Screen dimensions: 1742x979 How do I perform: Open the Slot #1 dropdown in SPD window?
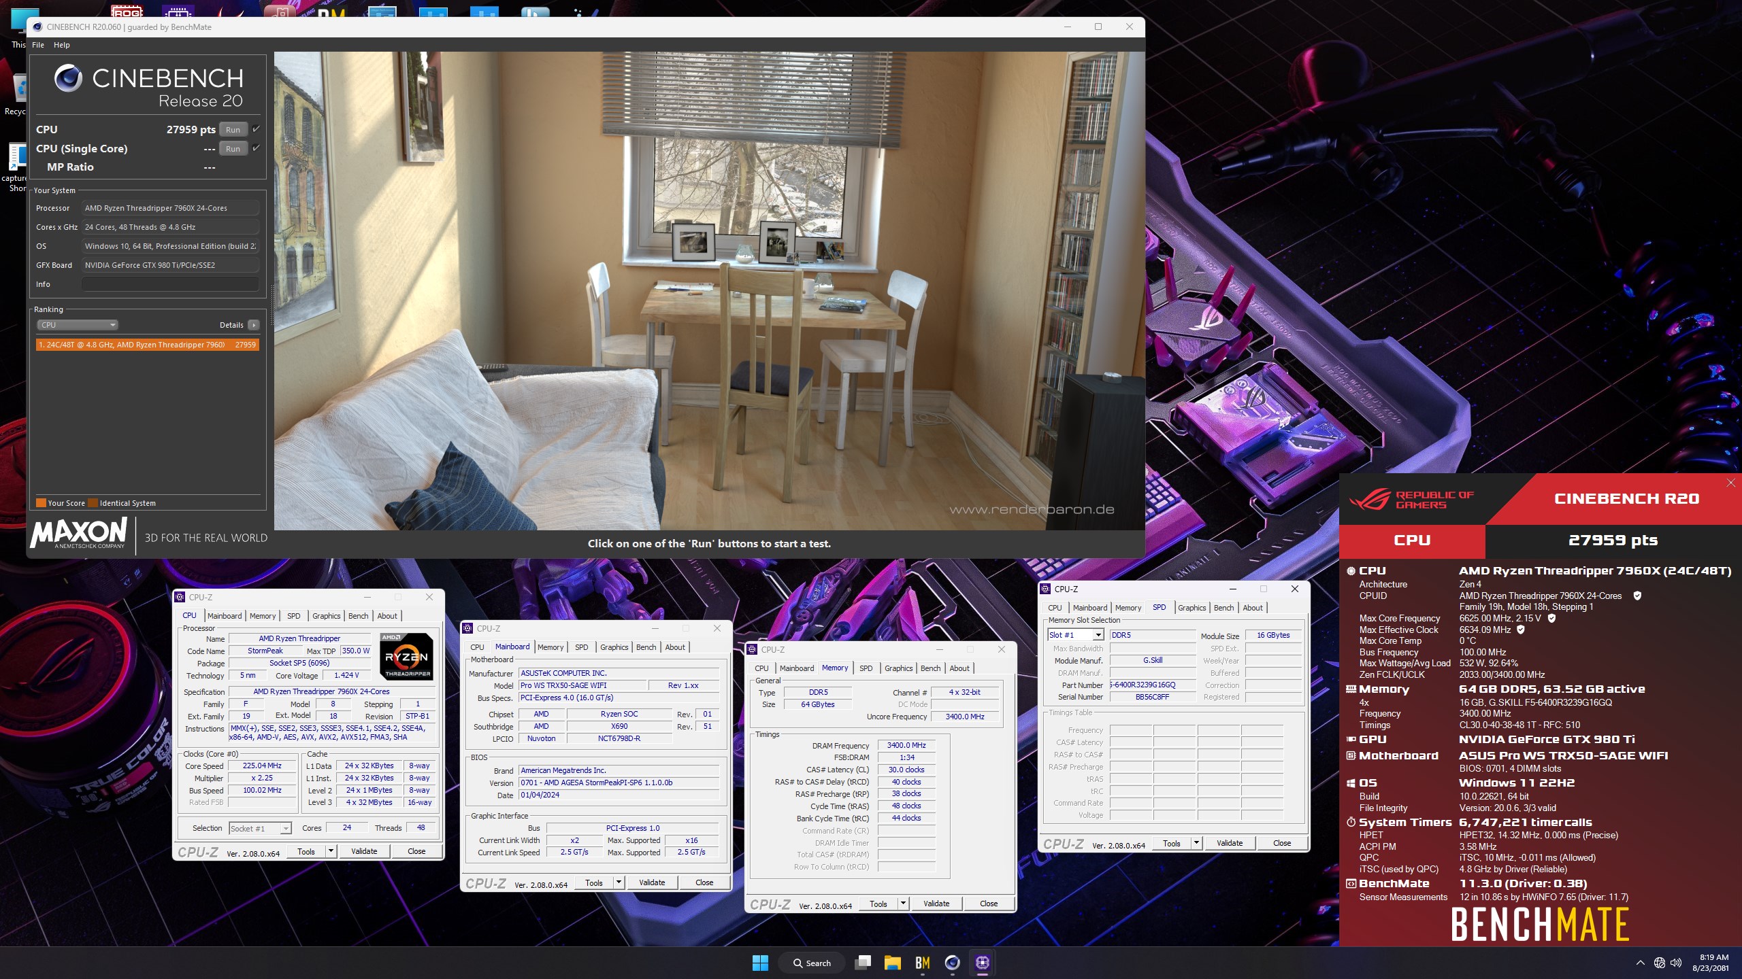pyautogui.click(x=1075, y=635)
